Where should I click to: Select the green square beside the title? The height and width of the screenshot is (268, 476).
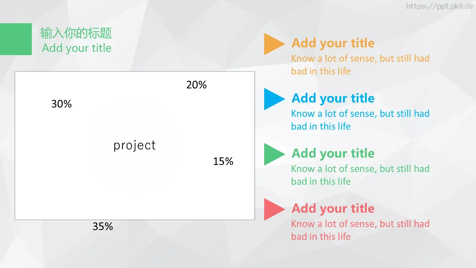point(16,39)
